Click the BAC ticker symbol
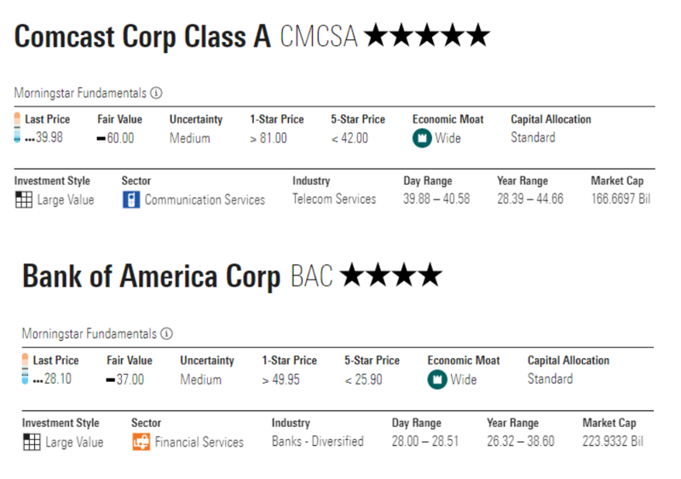Viewport: 681px width, 479px height. [x=312, y=276]
